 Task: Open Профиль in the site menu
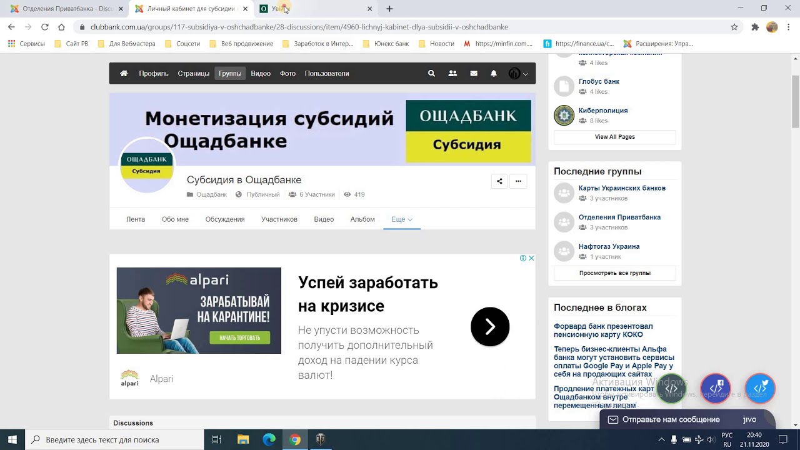(154, 74)
